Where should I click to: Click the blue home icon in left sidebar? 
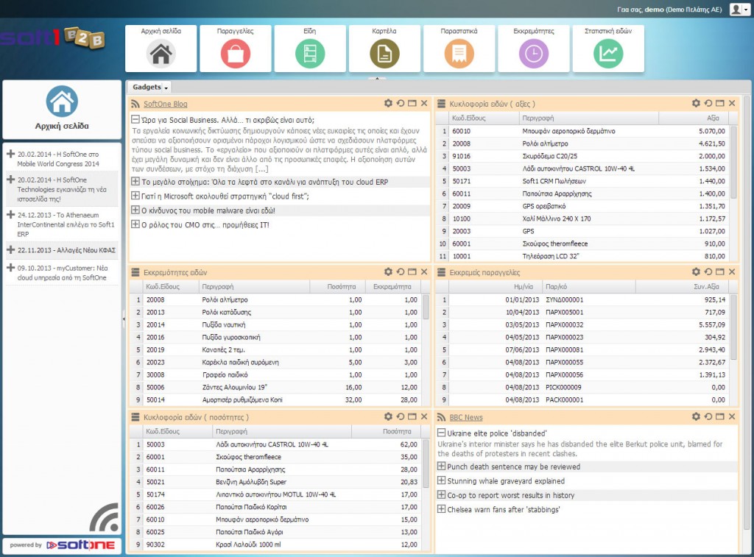[x=62, y=102]
